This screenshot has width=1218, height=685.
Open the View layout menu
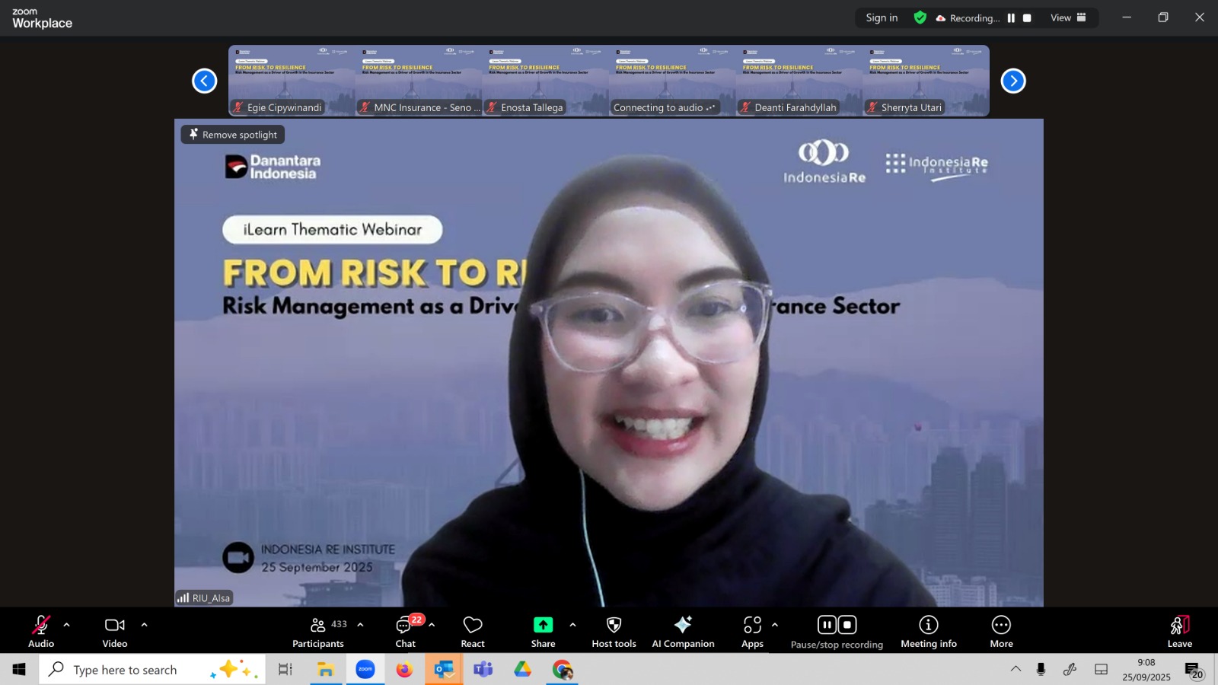coord(1068,18)
